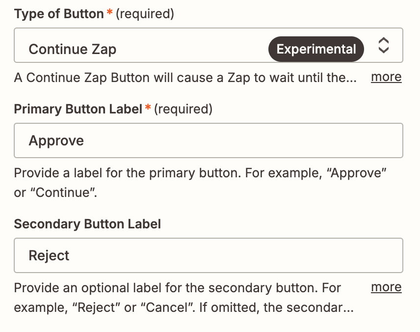Select the "Continue Zap" value text

click(73, 49)
